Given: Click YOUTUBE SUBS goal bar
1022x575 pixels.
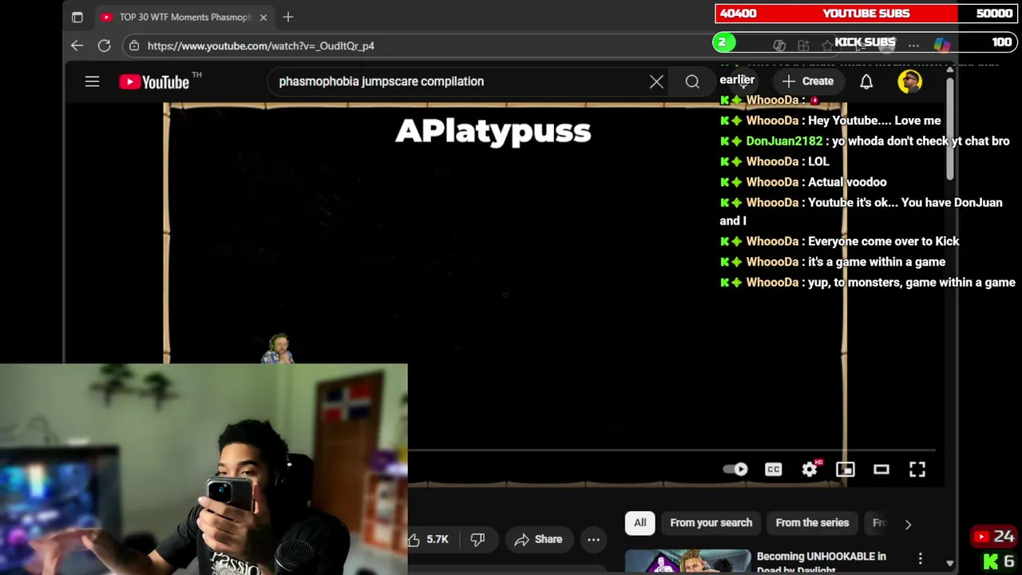Looking at the screenshot, I should point(866,14).
